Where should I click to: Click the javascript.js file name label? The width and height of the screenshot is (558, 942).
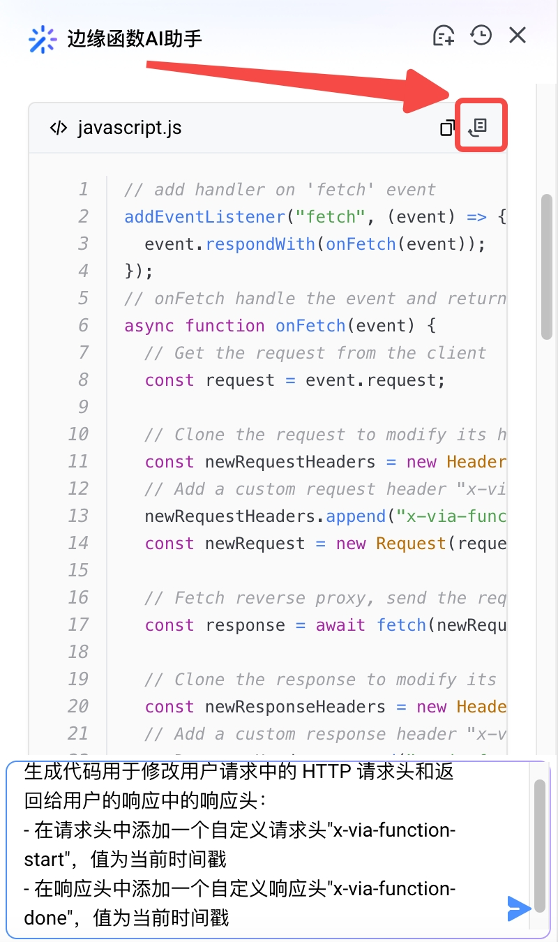coord(129,128)
